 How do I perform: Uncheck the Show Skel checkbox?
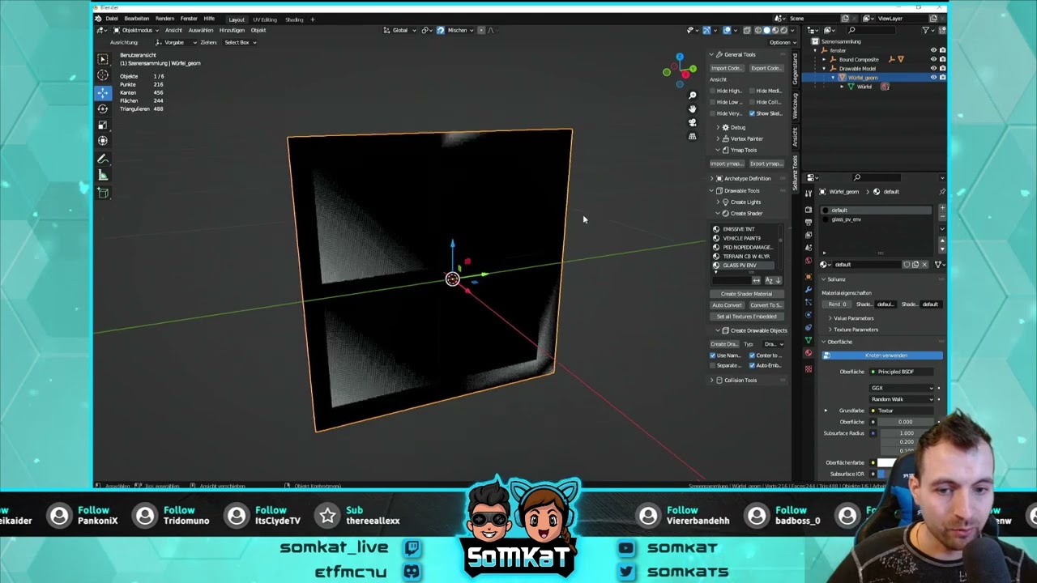coord(752,113)
